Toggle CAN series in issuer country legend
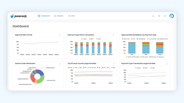This screenshot has height=103, width=184. (x=75, y=68)
